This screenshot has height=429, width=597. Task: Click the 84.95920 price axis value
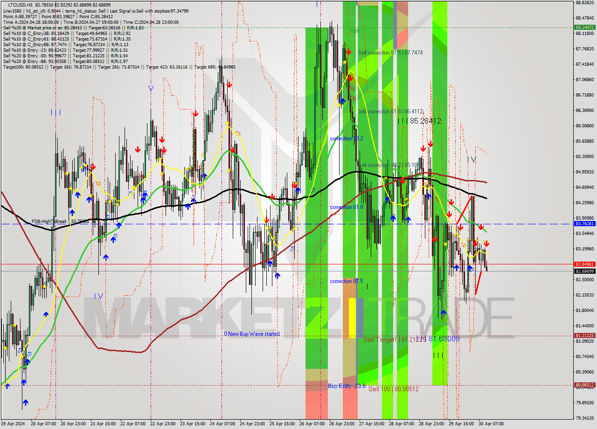(x=585, y=172)
